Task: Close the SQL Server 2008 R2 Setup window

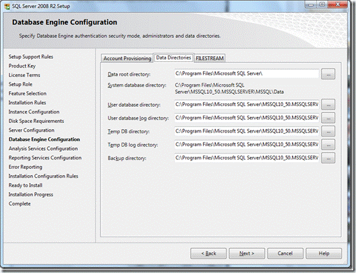Action: click(x=338, y=5)
